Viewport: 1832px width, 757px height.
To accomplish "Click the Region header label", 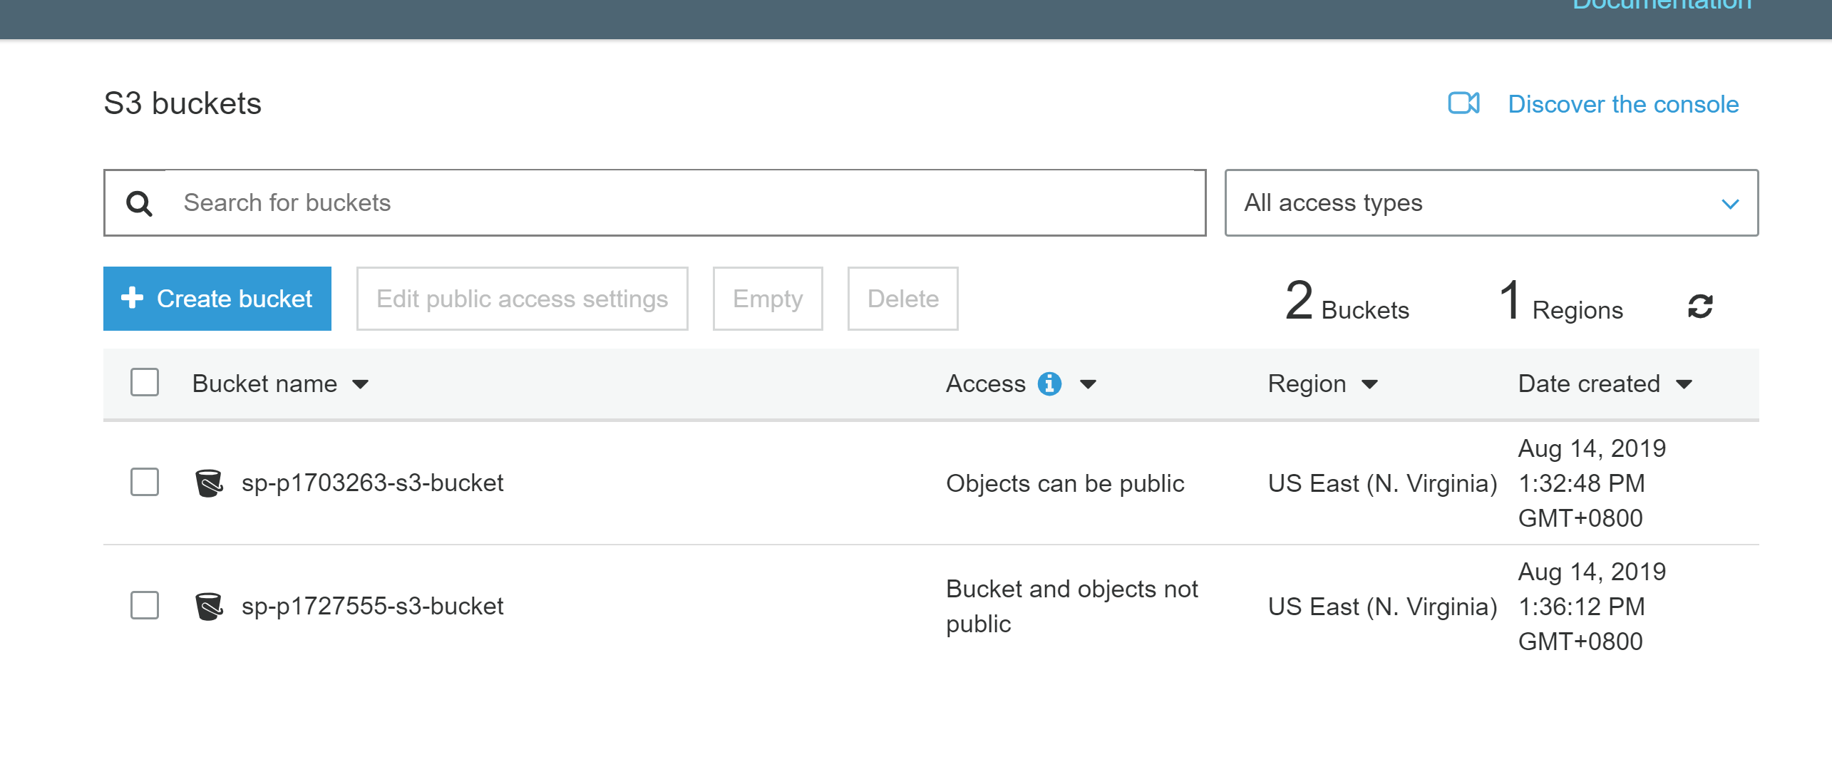I will tap(1307, 383).
